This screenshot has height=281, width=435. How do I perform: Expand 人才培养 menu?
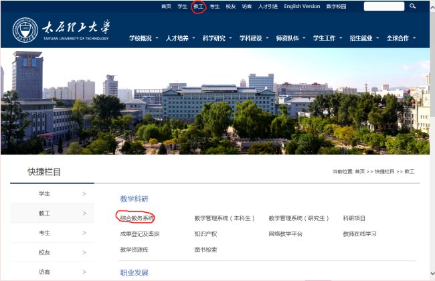pyautogui.click(x=180, y=38)
